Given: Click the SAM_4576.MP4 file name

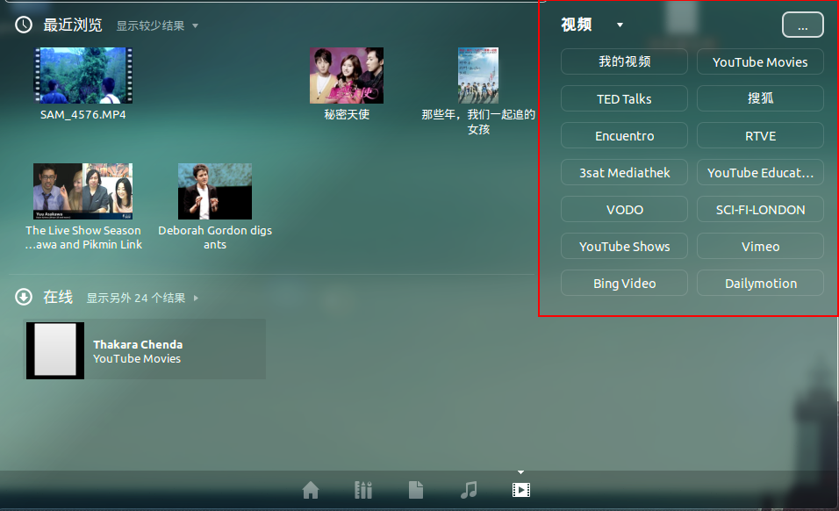Looking at the screenshot, I should [x=83, y=114].
